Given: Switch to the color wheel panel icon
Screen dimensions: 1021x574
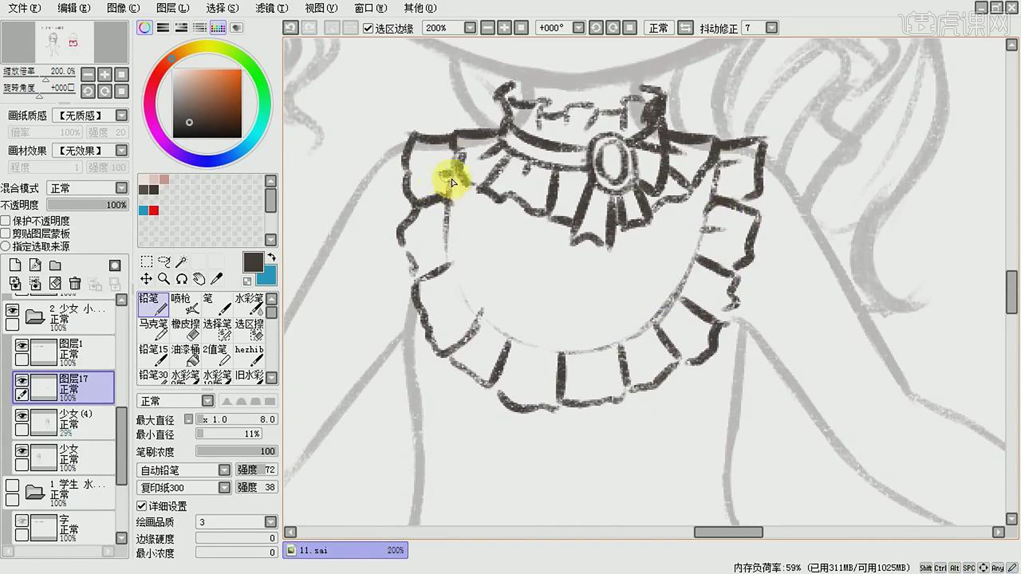Looking at the screenshot, I should [x=145, y=28].
